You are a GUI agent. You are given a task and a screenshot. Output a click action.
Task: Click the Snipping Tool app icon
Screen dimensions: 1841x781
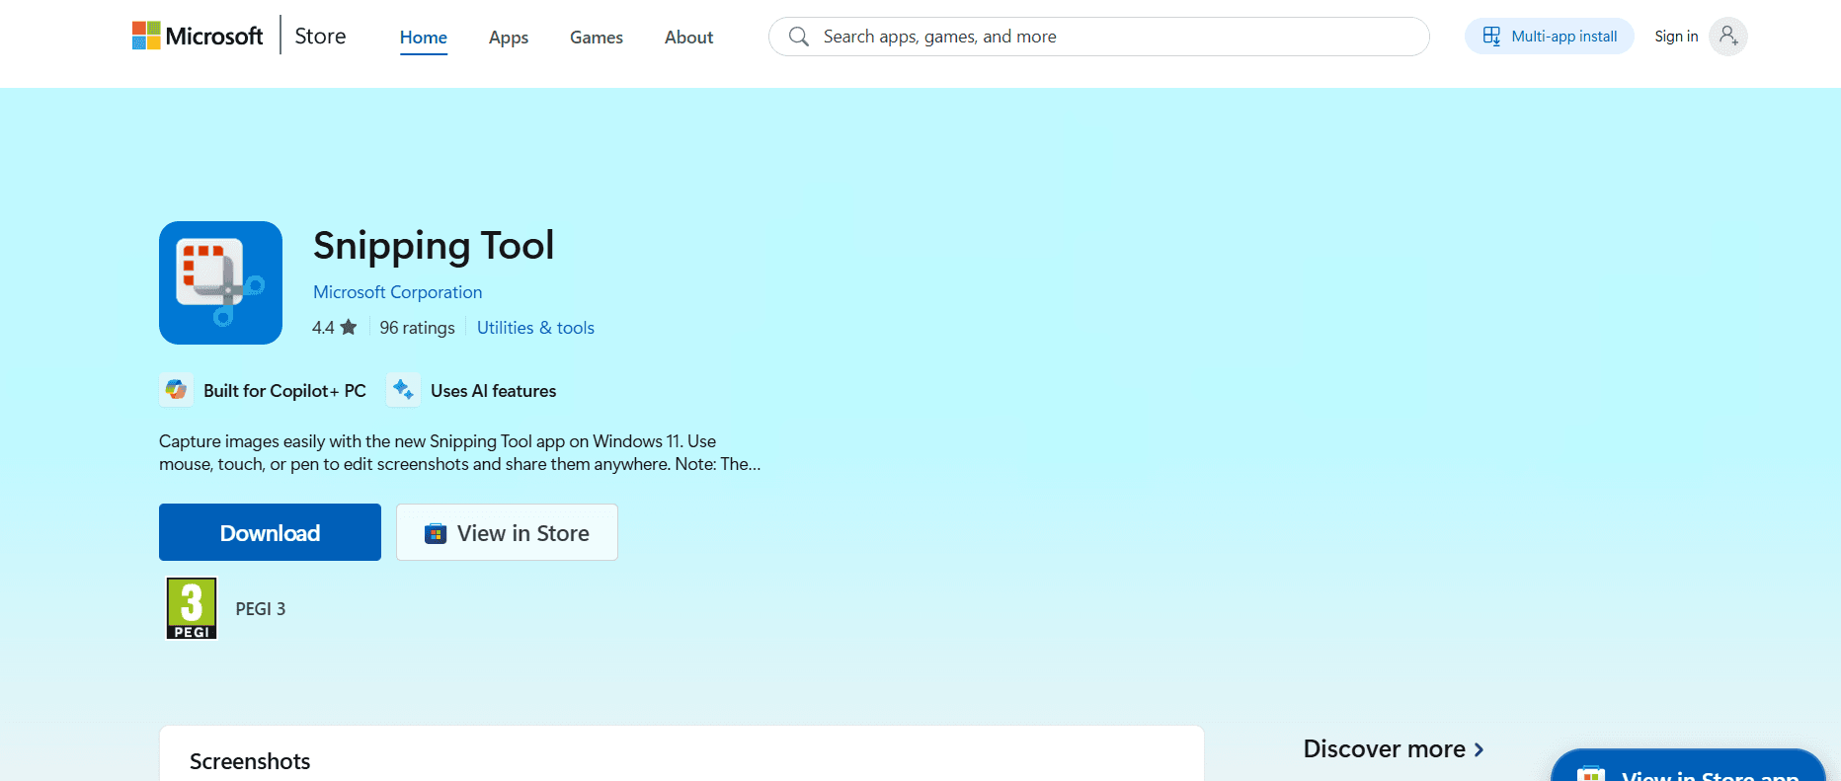click(x=220, y=282)
